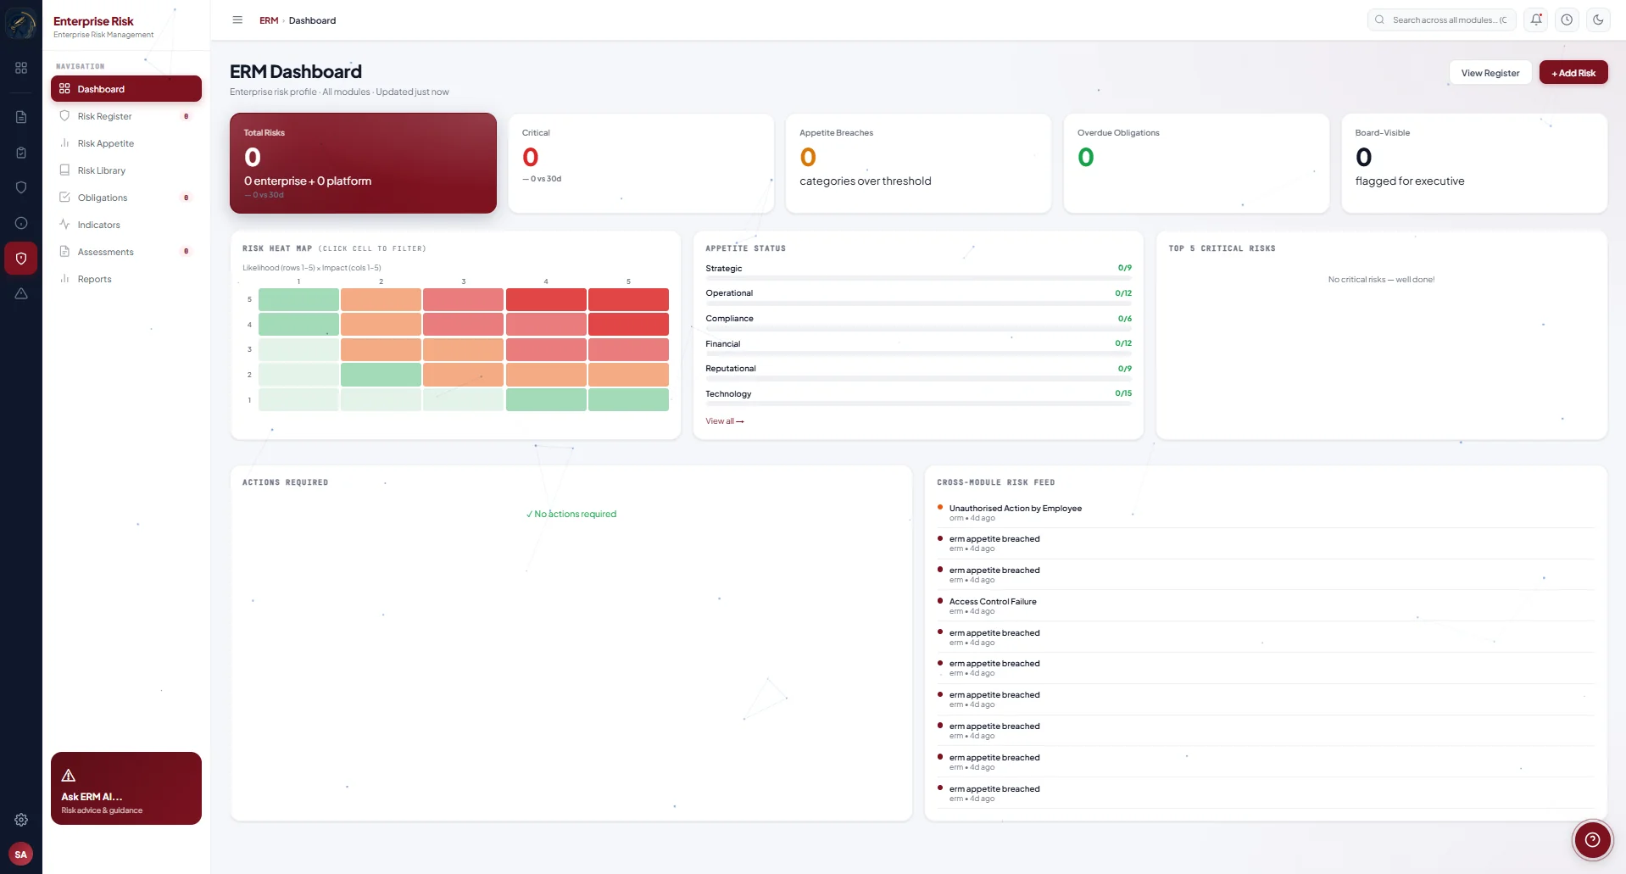Click the app logo in the dark rail

[x=21, y=23]
